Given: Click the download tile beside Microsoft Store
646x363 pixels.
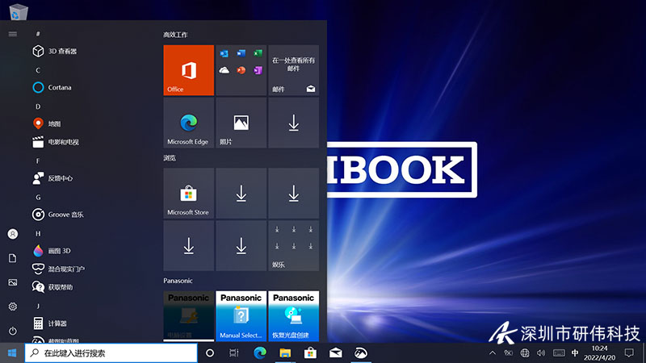Looking at the screenshot, I should tap(241, 194).
